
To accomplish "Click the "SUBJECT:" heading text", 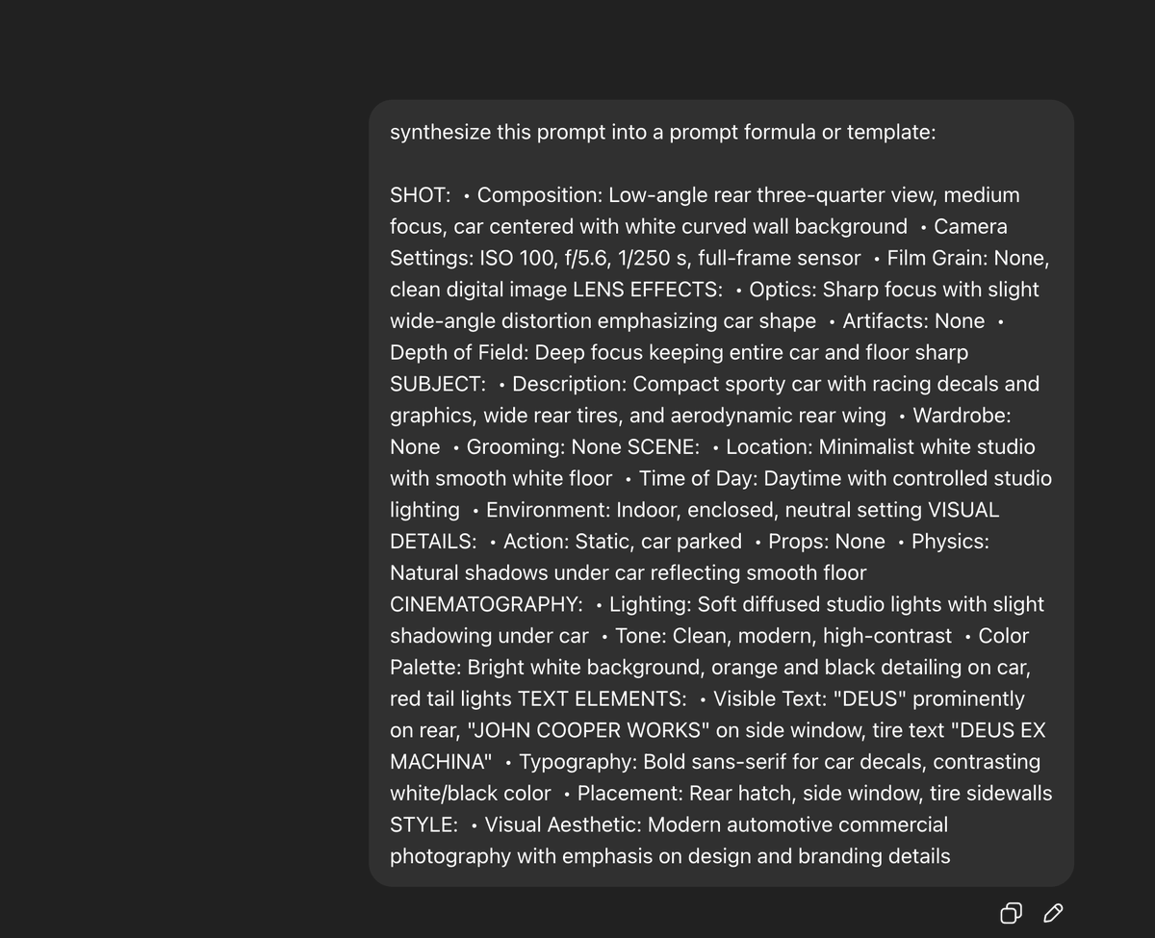I will (x=438, y=384).
